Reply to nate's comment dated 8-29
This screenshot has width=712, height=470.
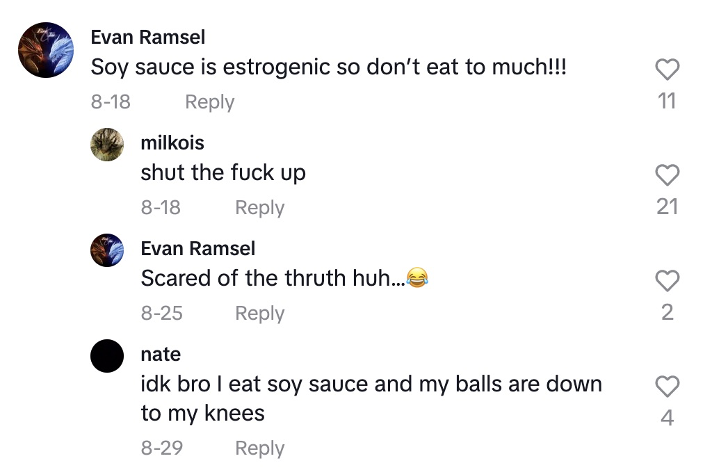tap(259, 448)
